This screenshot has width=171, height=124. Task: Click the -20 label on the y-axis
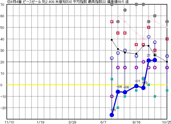pyautogui.click(x=3, y=108)
